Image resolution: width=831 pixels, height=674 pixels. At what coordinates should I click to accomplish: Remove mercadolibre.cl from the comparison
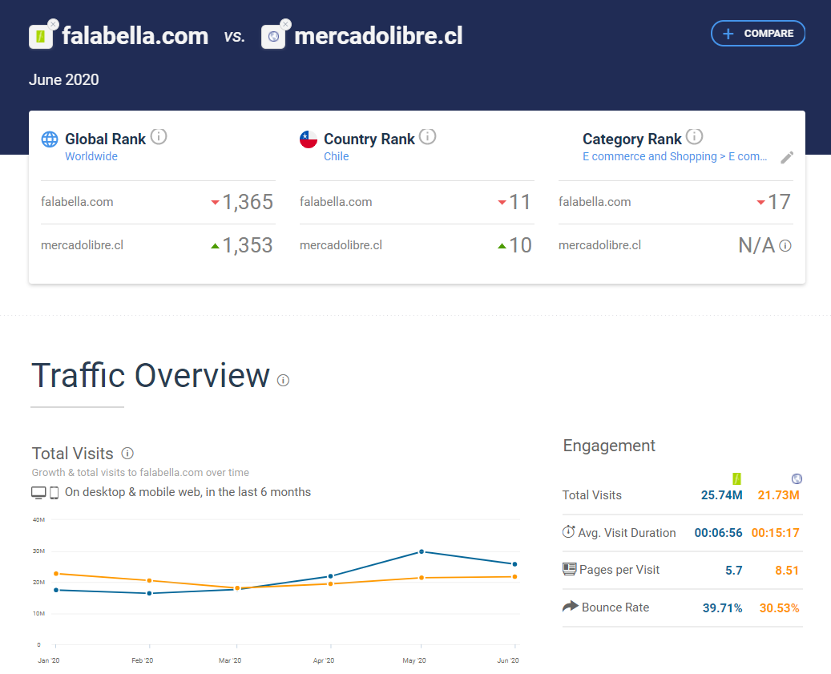[285, 25]
